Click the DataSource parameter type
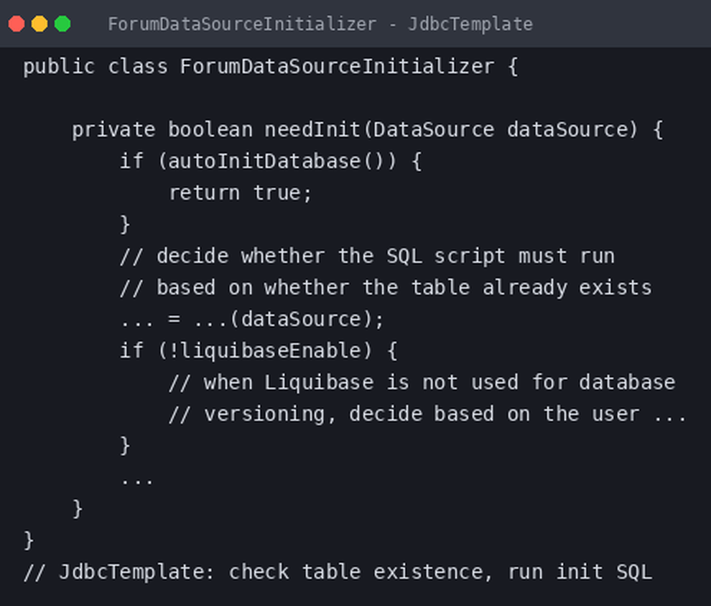Image resolution: width=711 pixels, height=606 pixels. pos(434,130)
